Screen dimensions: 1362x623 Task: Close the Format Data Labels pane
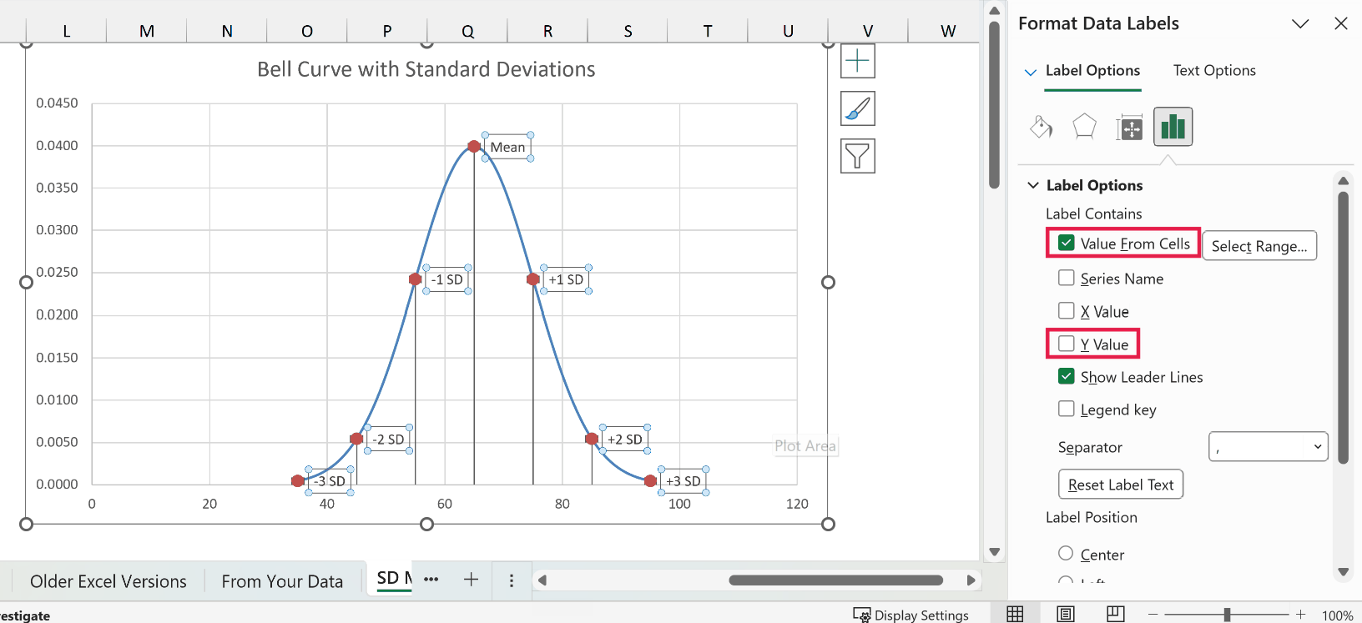(x=1340, y=23)
